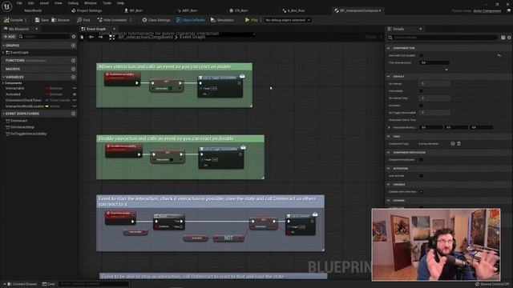Expand the EventGraph tree item

(x=3, y=52)
